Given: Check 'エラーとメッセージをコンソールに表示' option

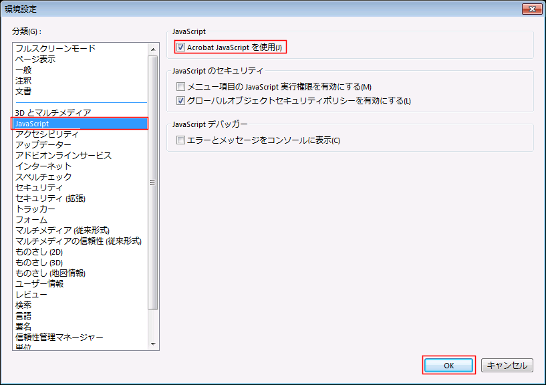Looking at the screenshot, I should 180,140.
